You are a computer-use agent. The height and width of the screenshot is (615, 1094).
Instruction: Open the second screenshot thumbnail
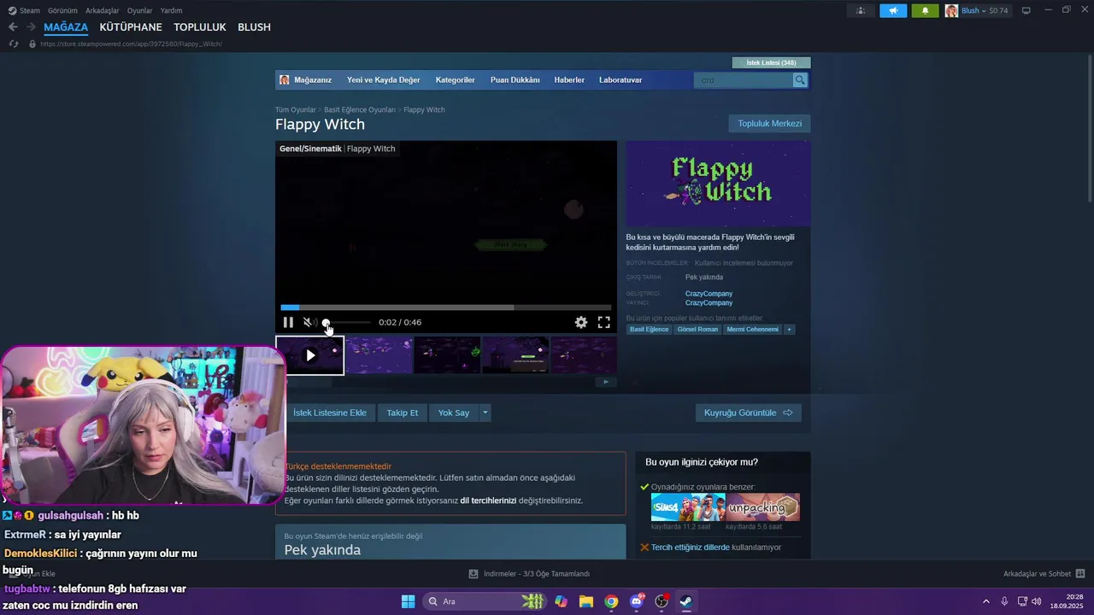point(379,355)
